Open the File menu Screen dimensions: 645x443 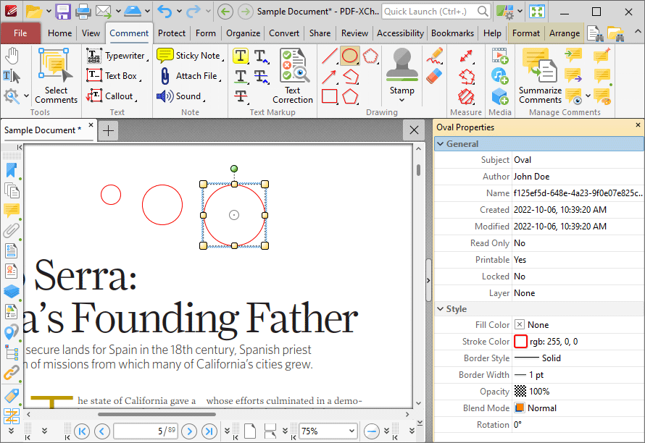point(20,33)
